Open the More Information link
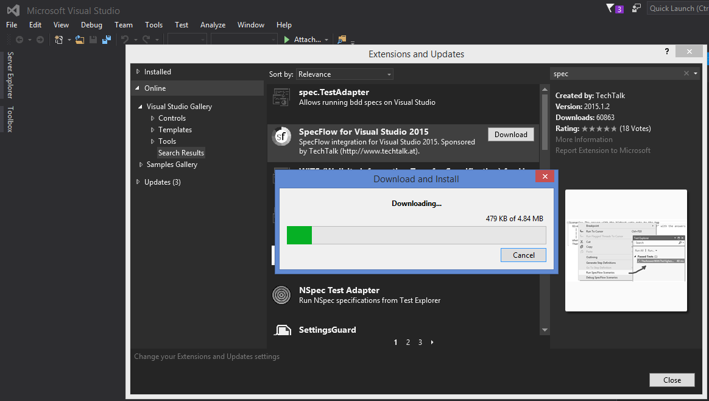Image resolution: width=709 pixels, height=401 pixels. [x=584, y=139]
